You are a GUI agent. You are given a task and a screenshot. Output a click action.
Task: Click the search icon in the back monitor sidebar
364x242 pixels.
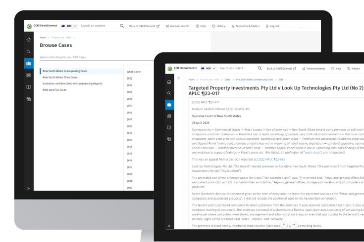pyautogui.click(x=29, y=51)
